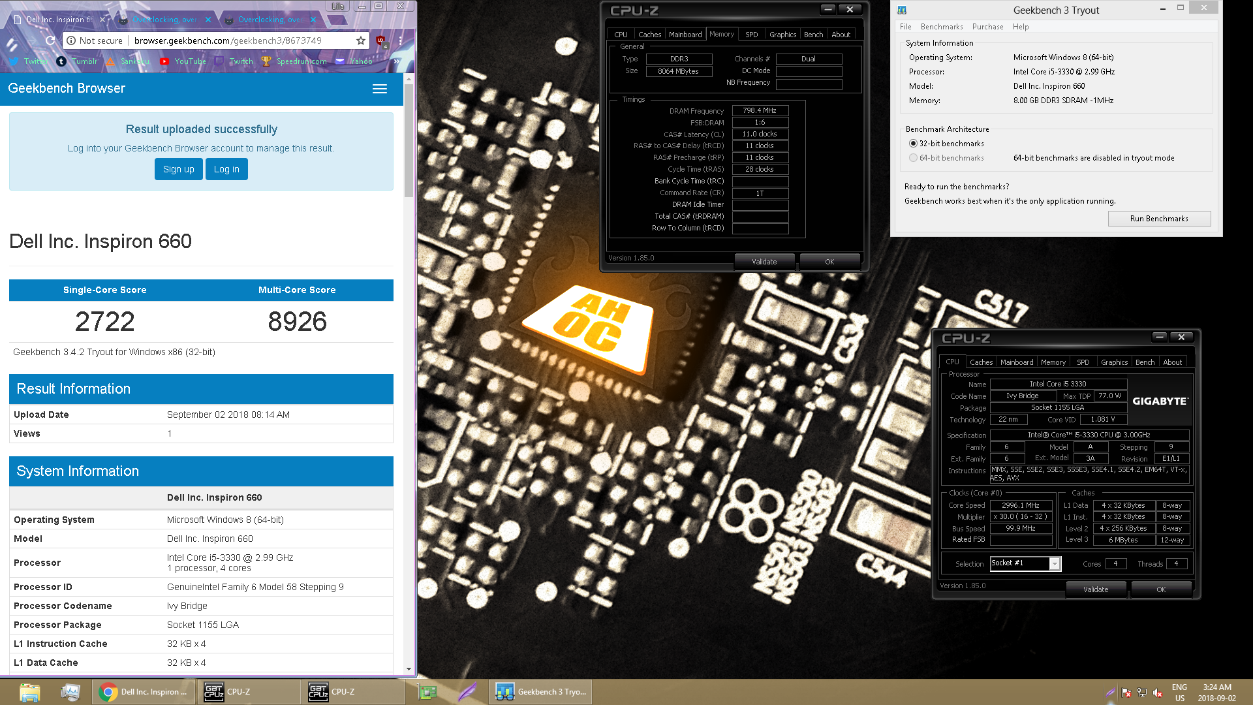Click the browser address bar URL
The image size is (1253, 705).
tap(228, 40)
